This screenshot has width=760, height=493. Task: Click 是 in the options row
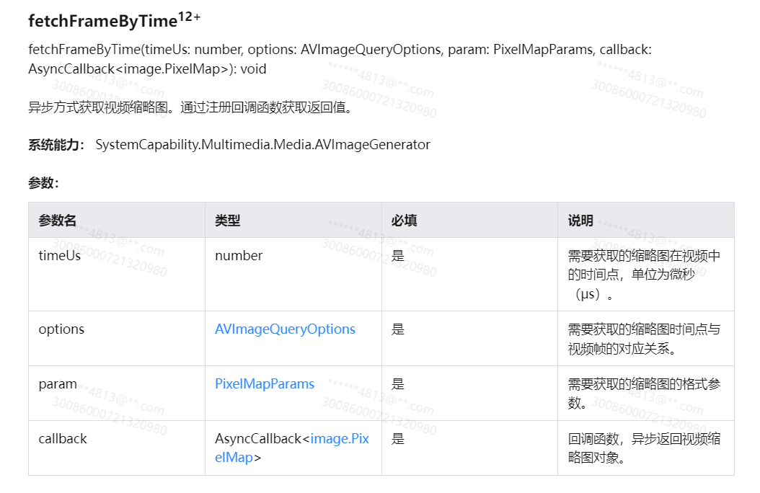(x=398, y=329)
